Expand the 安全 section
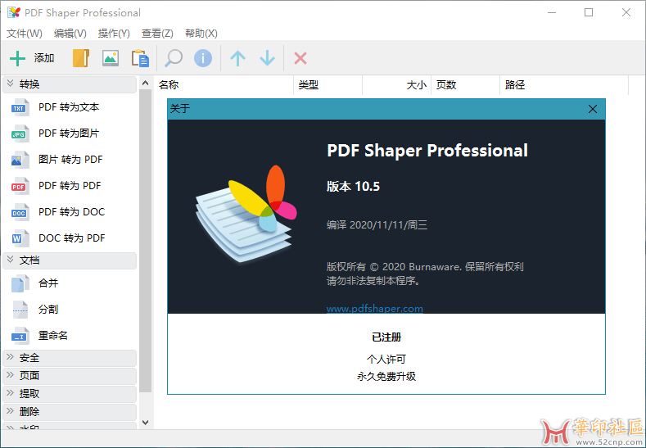The width and height of the screenshot is (646, 448). coord(69,358)
